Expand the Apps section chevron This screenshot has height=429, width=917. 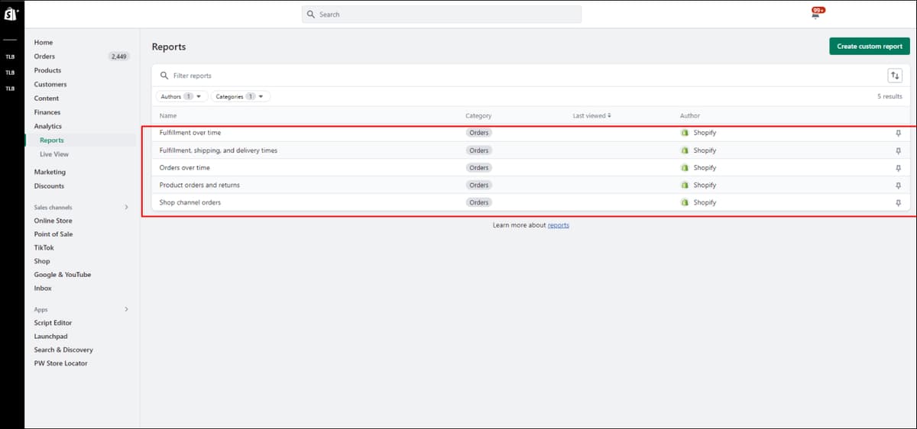pyautogui.click(x=126, y=309)
